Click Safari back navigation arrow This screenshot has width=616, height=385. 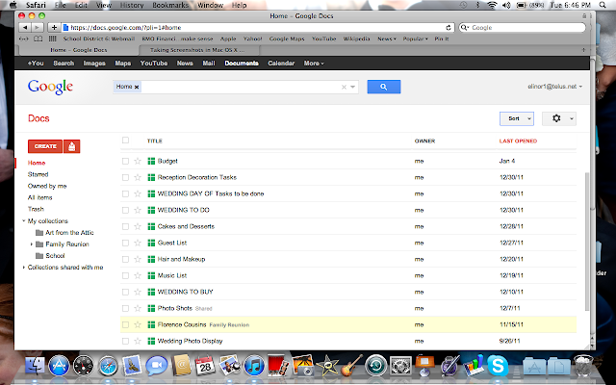coord(25,28)
